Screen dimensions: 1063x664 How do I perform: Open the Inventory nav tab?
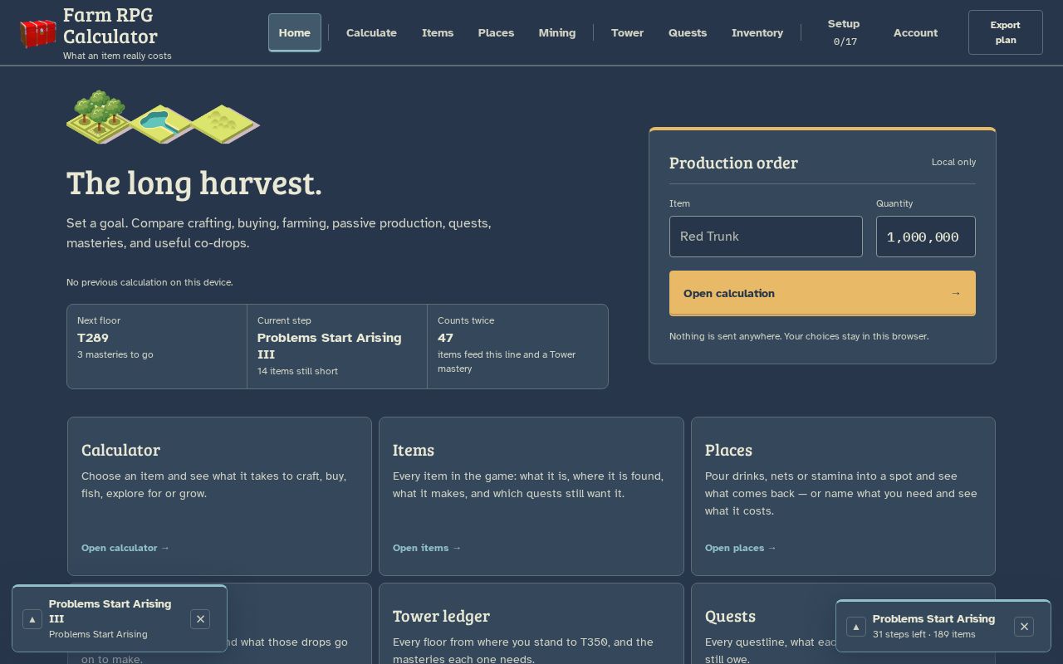pyautogui.click(x=757, y=33)
